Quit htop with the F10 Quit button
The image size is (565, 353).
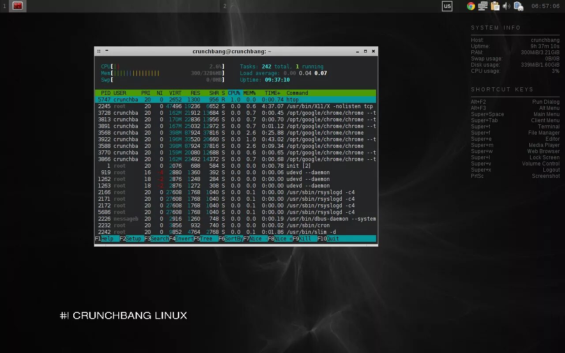pyautogui.click(x=327, y=238)
